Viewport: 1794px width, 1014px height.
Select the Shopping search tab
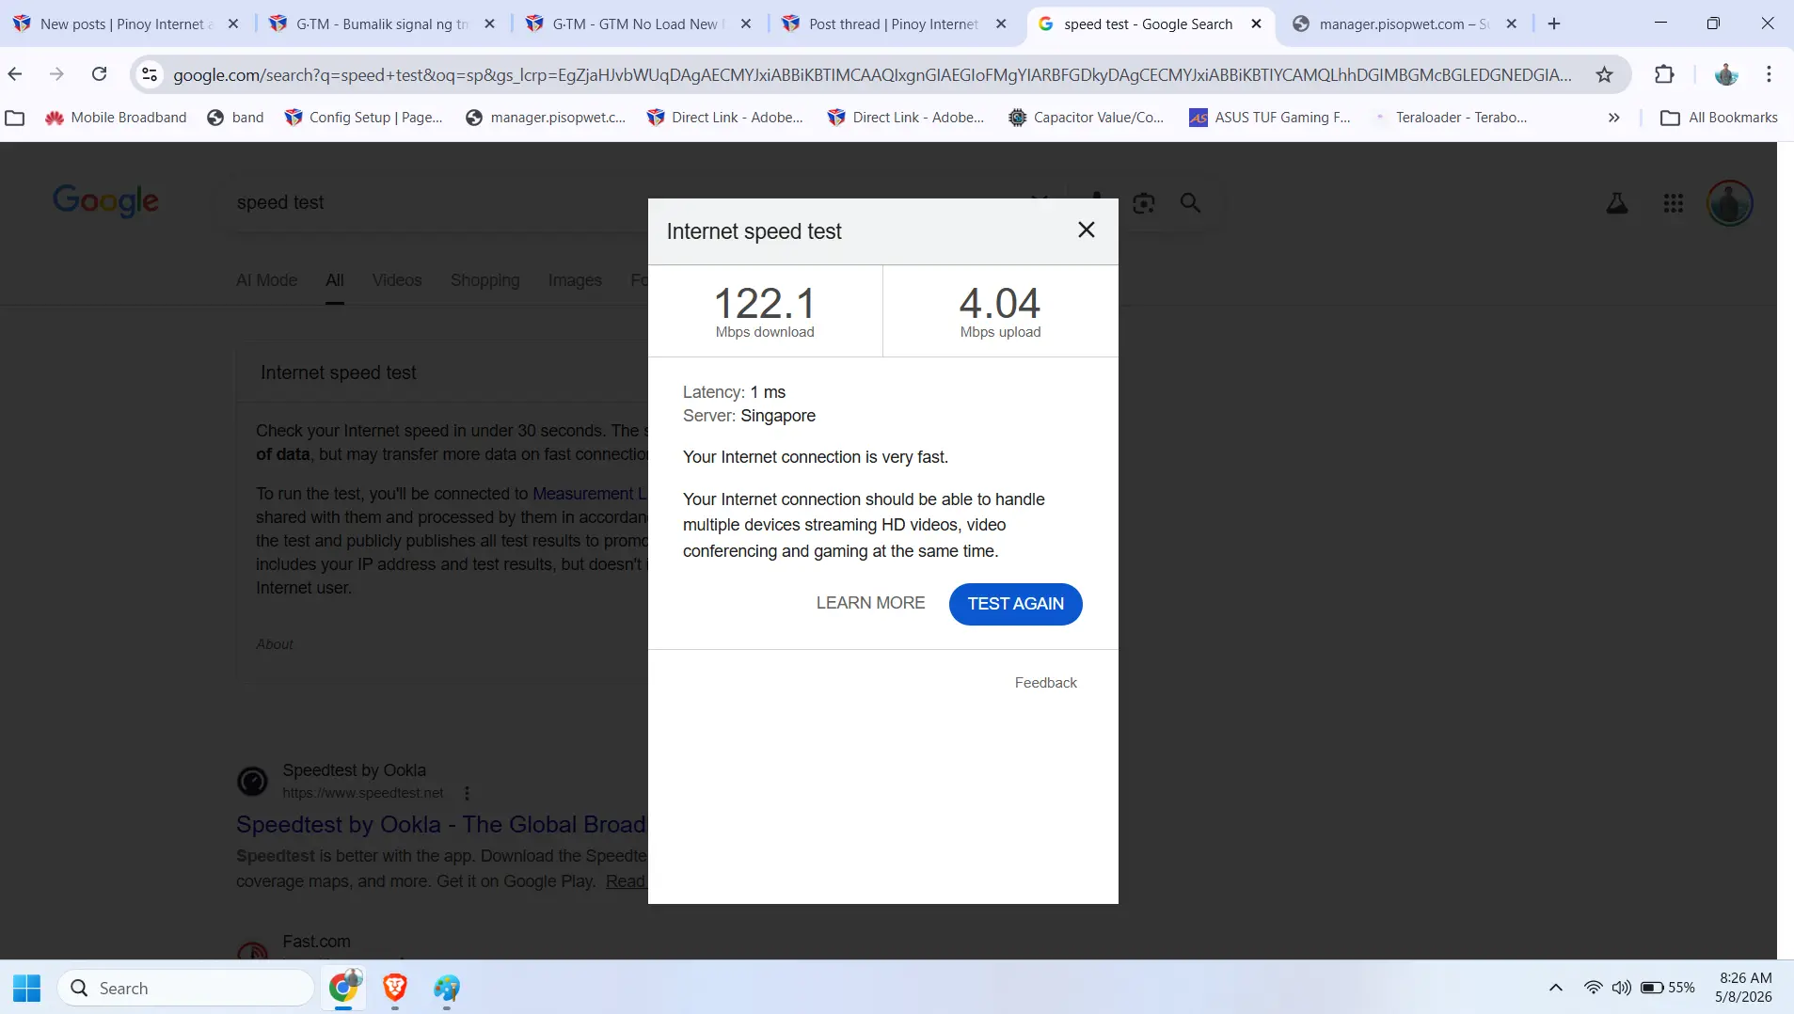[x=484, y=280]
